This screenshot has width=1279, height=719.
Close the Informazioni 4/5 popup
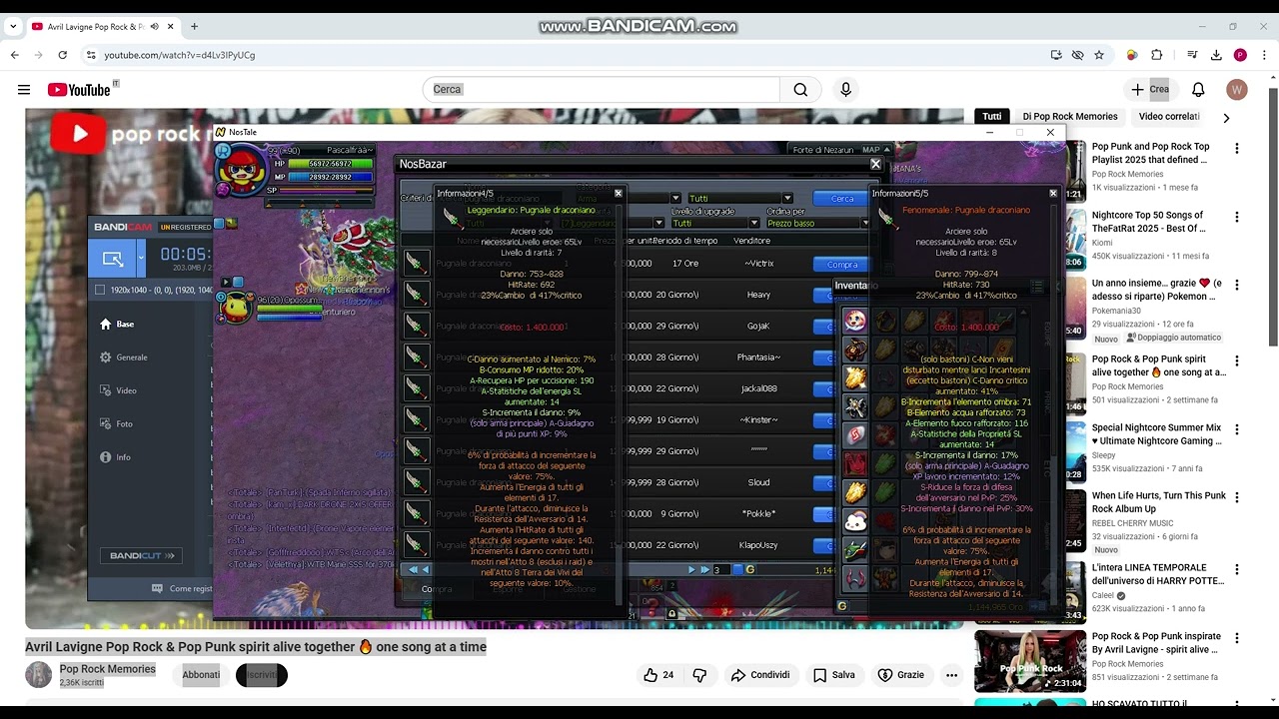coord(618,193)
